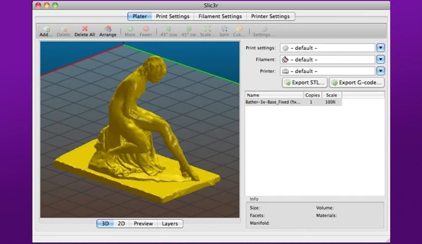Open the Print Settings tab

[173, 17]
